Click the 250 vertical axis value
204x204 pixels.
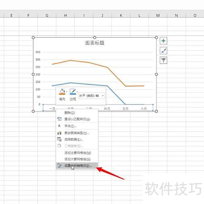point(38,67)
